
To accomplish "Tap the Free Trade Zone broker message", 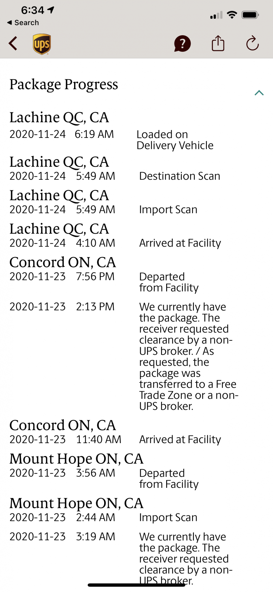I will [x=188, y=356].
